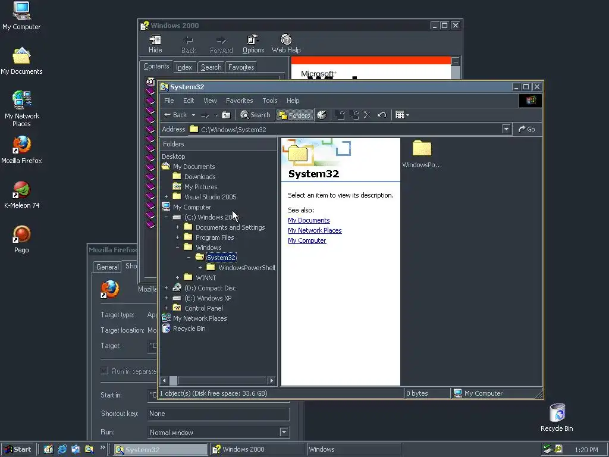Click the My Documents link under See also
The height and width of the screenshot is (457, 609).
click(x=309, y=220)
